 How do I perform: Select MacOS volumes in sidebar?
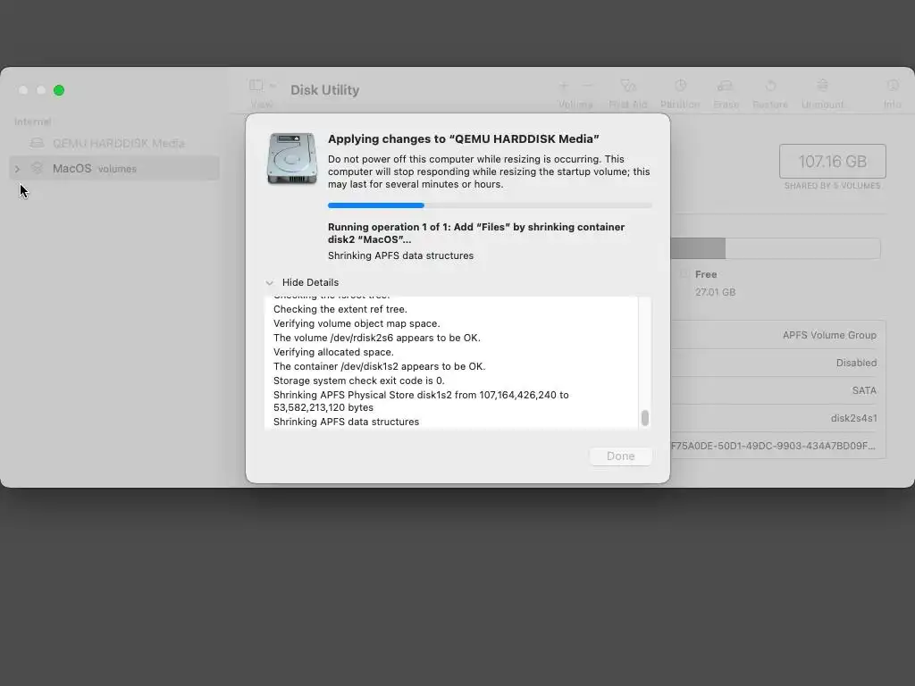point(115,169)
